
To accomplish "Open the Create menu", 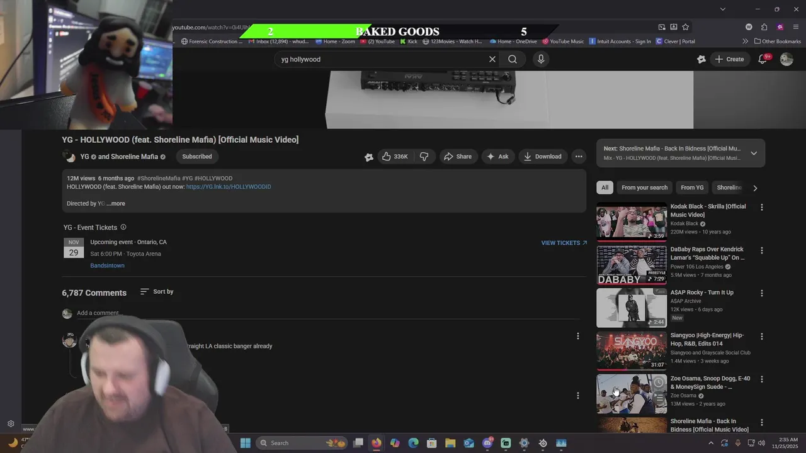I will tap(729, 59).
